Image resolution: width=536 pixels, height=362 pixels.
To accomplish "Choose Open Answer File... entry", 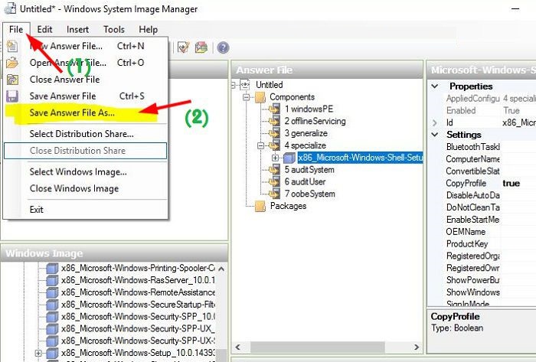I will click(x=86, y=63).
